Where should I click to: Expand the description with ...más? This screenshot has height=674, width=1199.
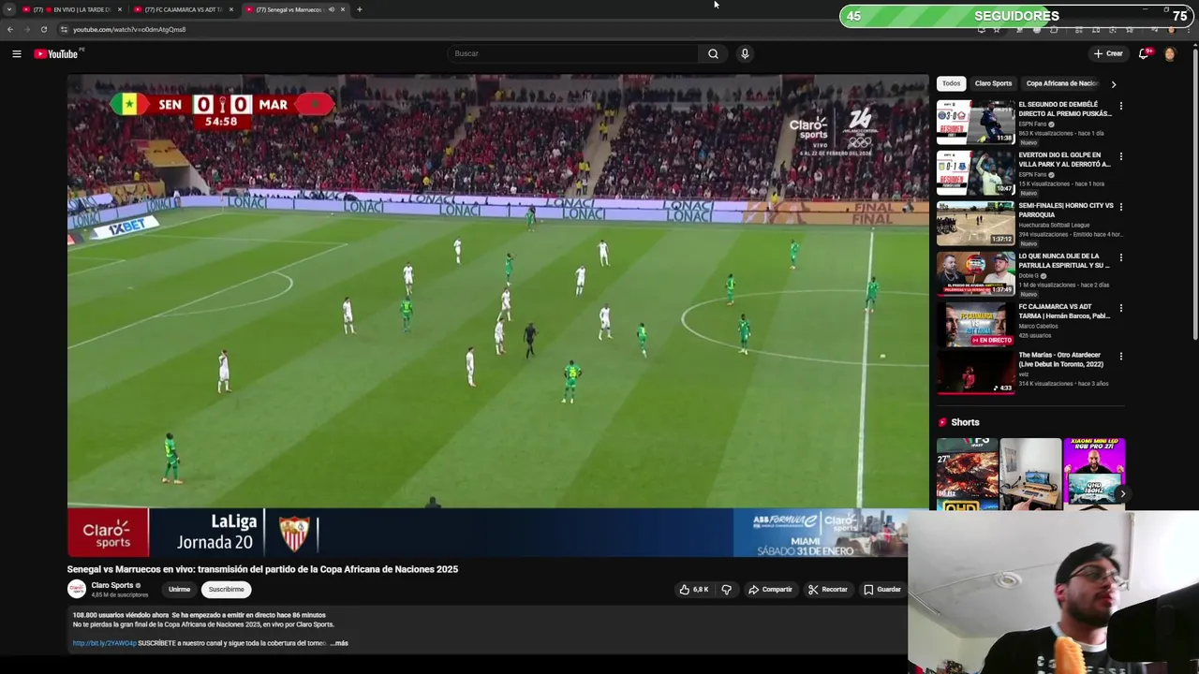click(x=339, y=643)
